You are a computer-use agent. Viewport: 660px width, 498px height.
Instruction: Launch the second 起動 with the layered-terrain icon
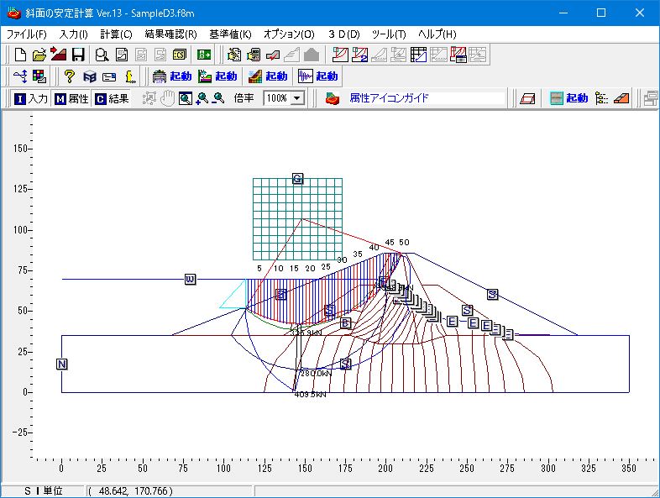click(217, 76)
